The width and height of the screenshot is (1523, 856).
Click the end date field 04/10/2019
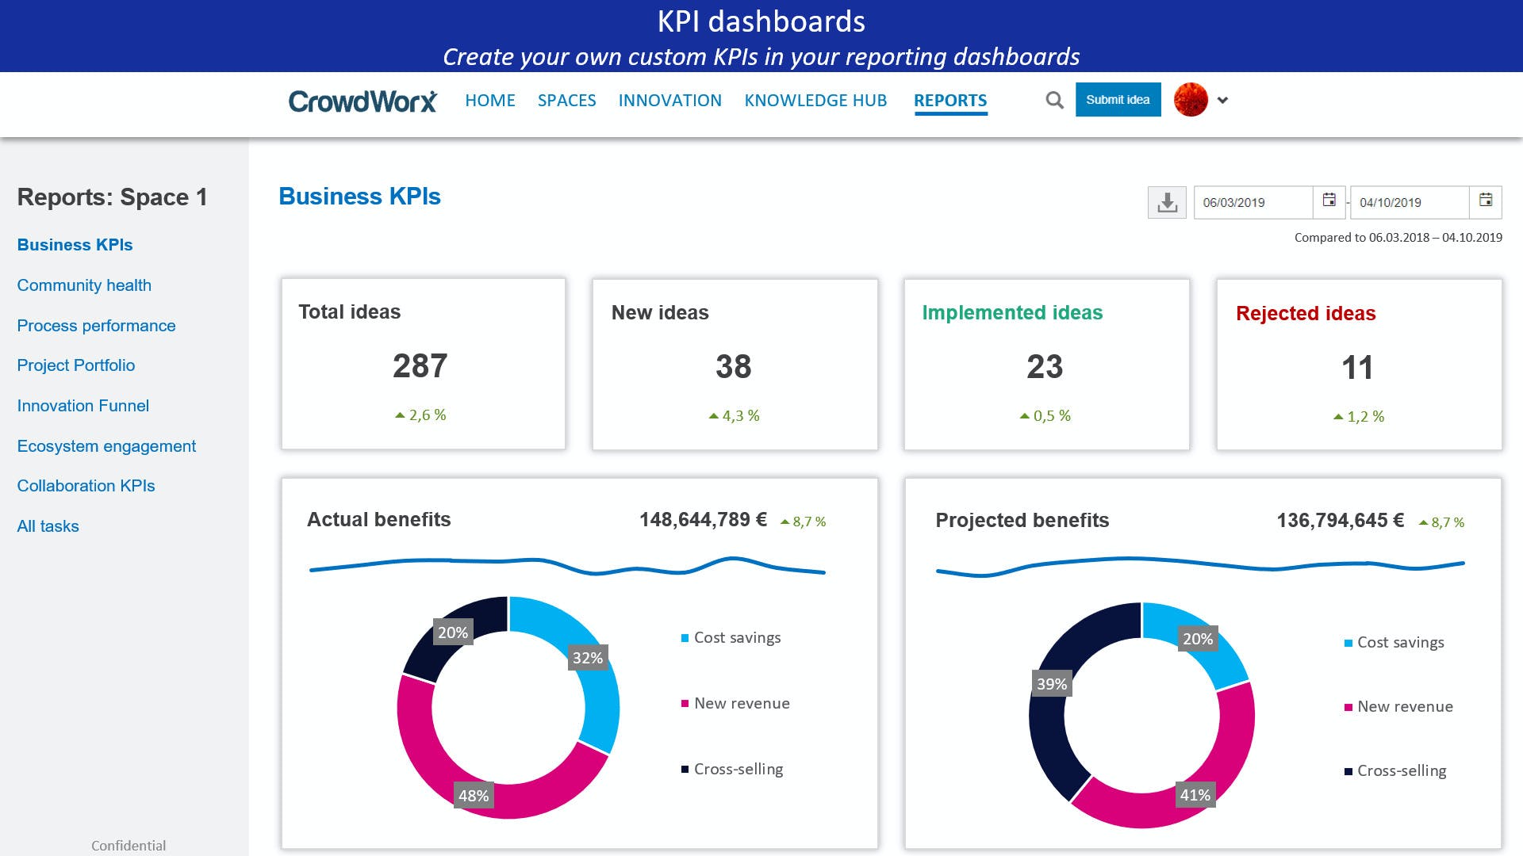1409,203
